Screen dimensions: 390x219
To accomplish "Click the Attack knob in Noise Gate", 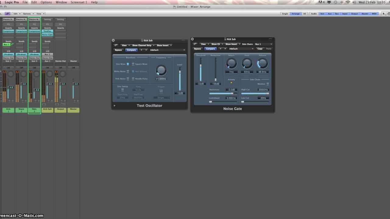I will click(231, 63).
